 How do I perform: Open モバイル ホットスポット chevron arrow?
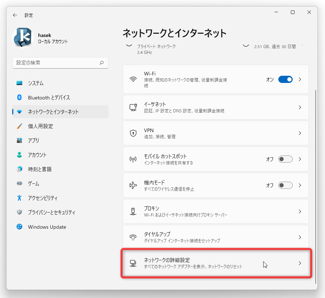click(x=300, y=159)
